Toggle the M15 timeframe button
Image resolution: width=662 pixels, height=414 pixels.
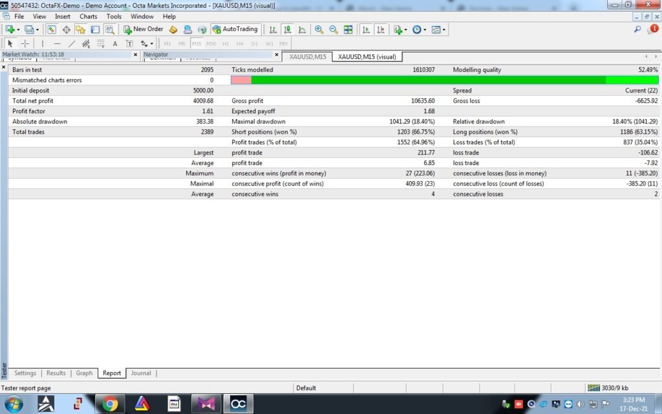tap(197, 43)
